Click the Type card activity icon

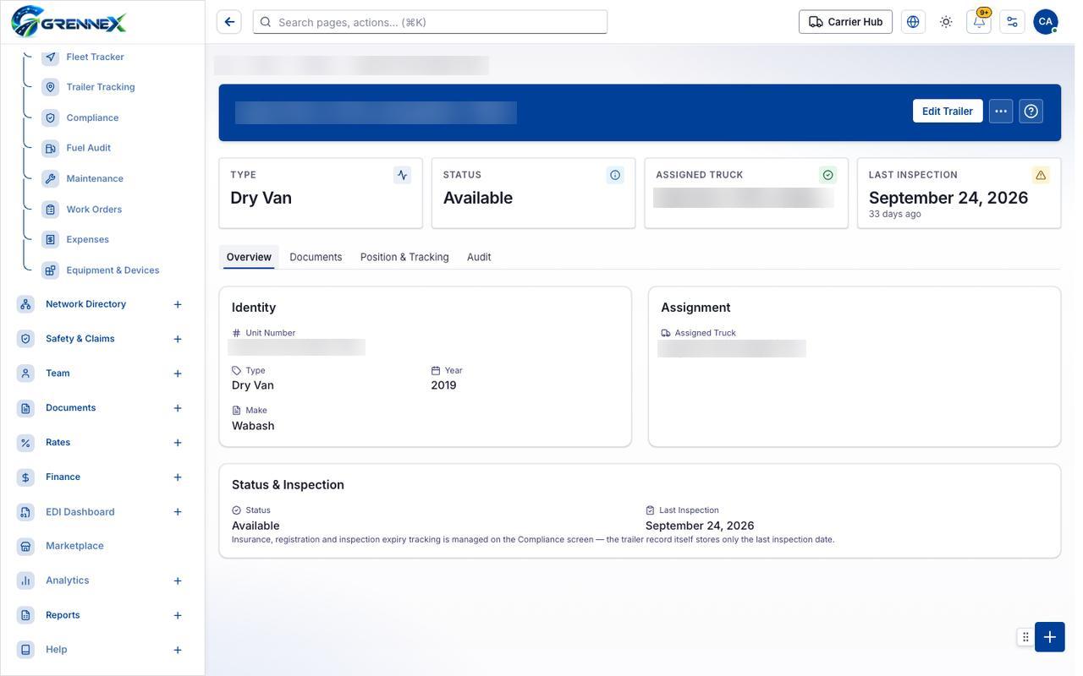402,175
